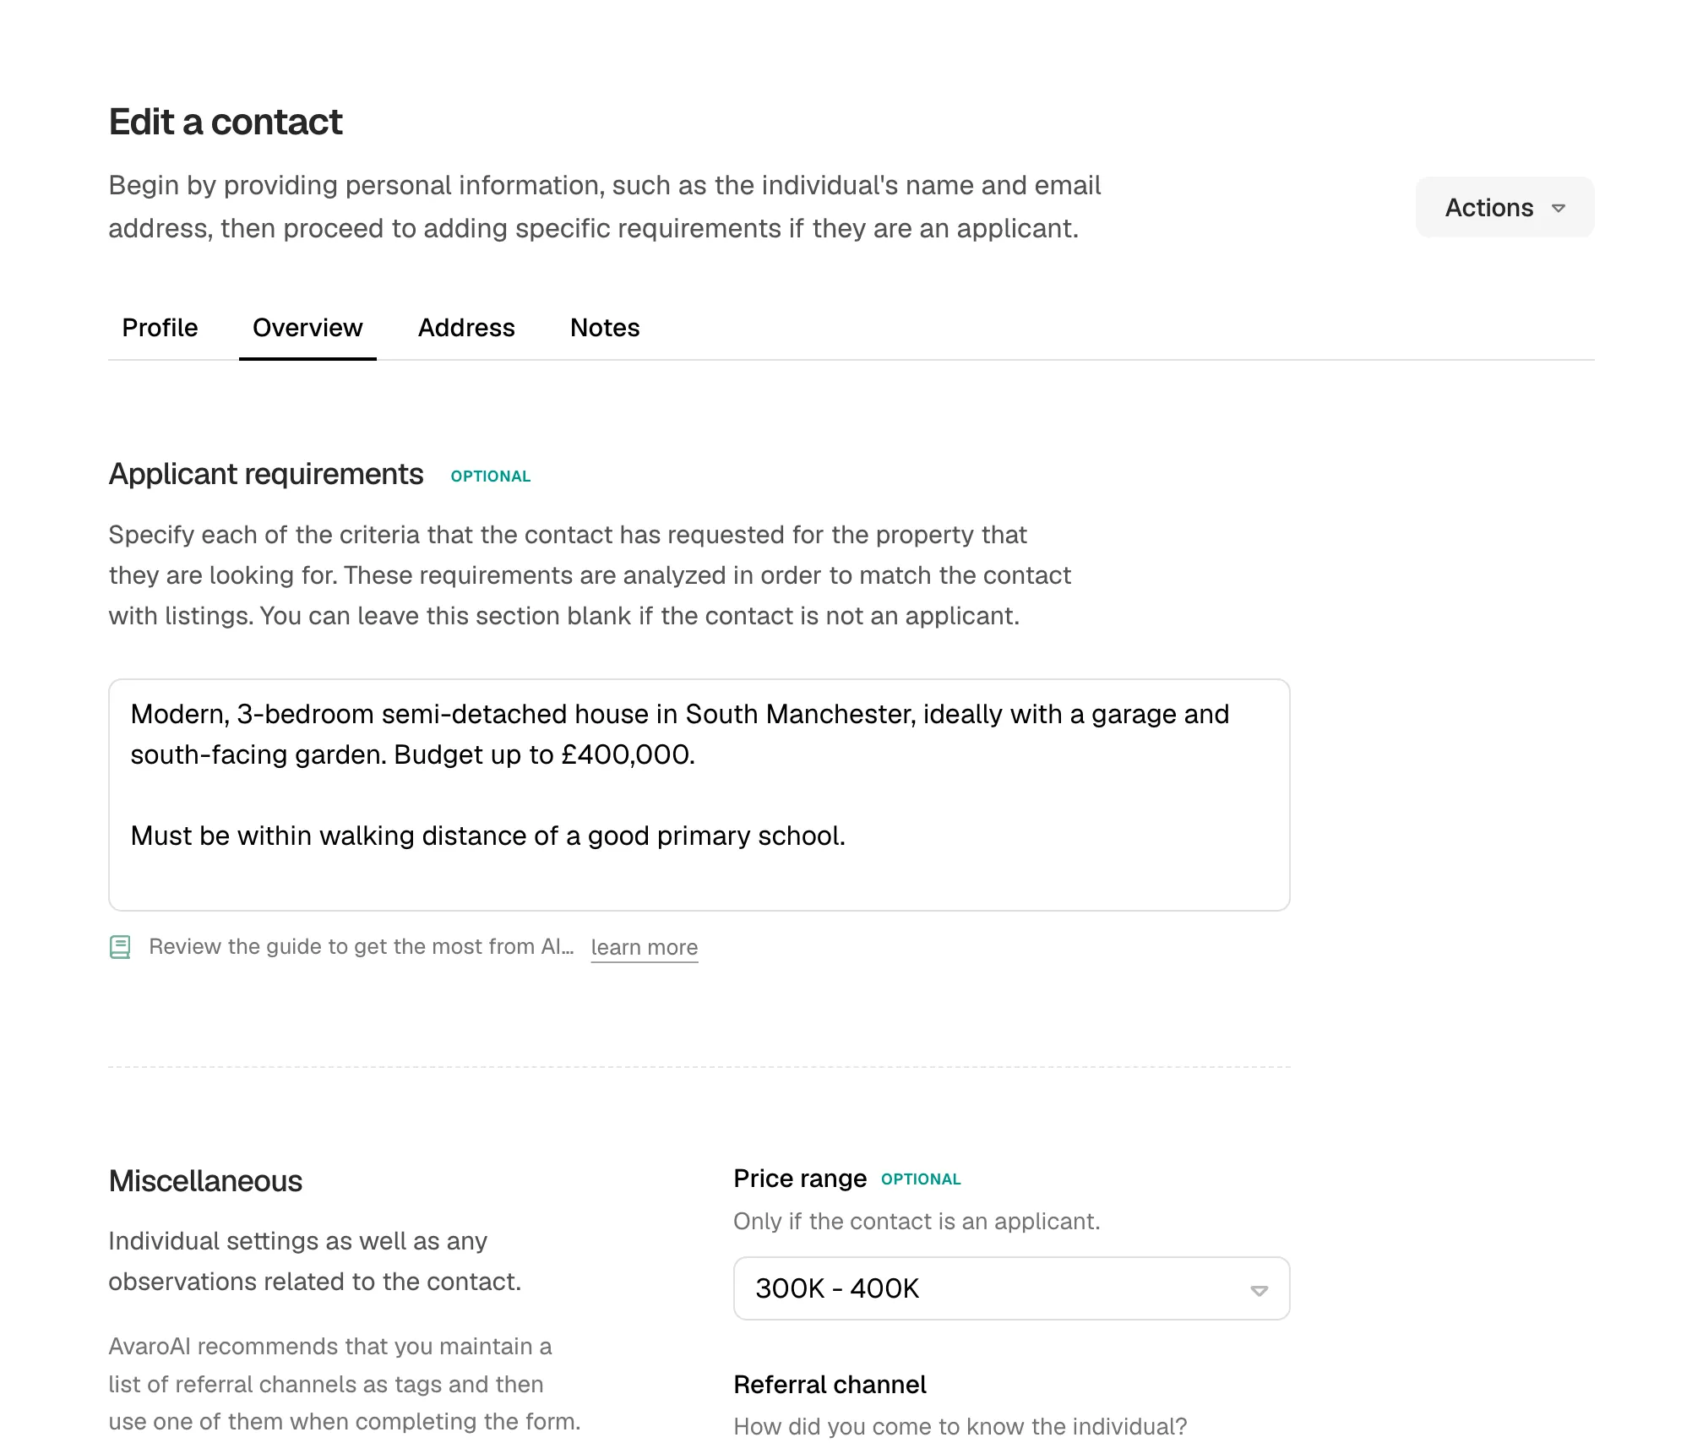
Task: Follow the learn more link
Action: [645, 946]
